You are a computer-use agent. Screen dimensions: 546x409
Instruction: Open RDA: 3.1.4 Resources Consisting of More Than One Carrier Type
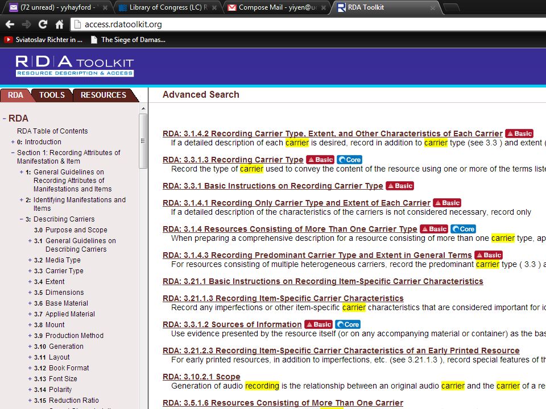(x=289, y=229)
